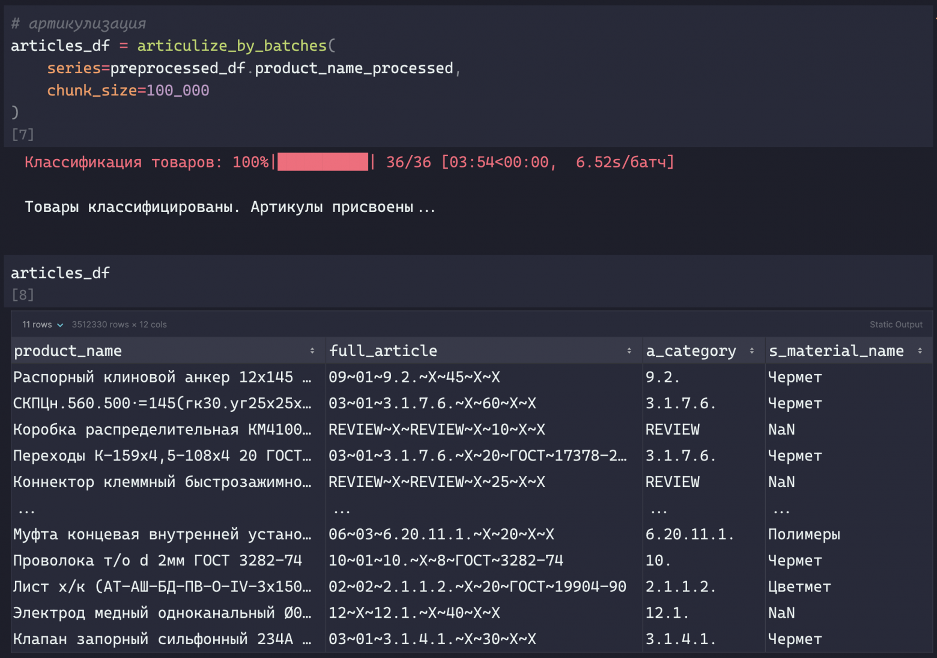The width and height of the screenshot is (937, 658).
Task: Click the article "09~01~9.2.~X~45~X~X"
Action: click(x=414, y=377)
